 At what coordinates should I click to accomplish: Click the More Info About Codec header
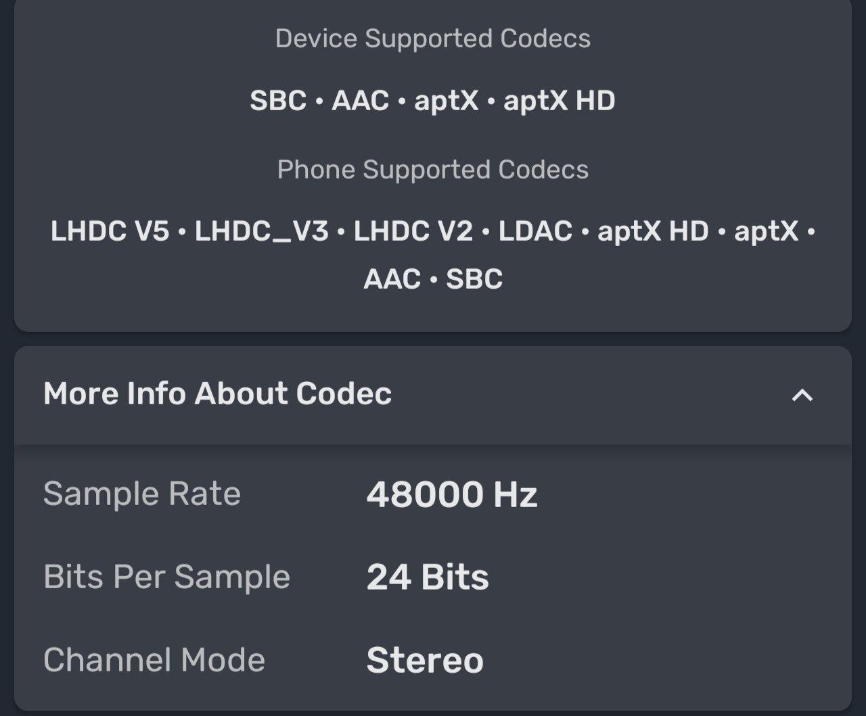217,393
